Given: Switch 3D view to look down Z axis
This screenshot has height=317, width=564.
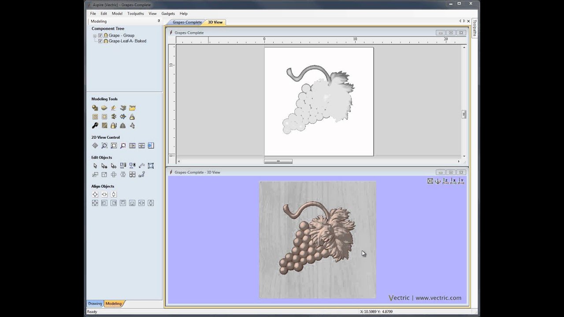Looking at the screenshot, I should click(x=445, y=181).
